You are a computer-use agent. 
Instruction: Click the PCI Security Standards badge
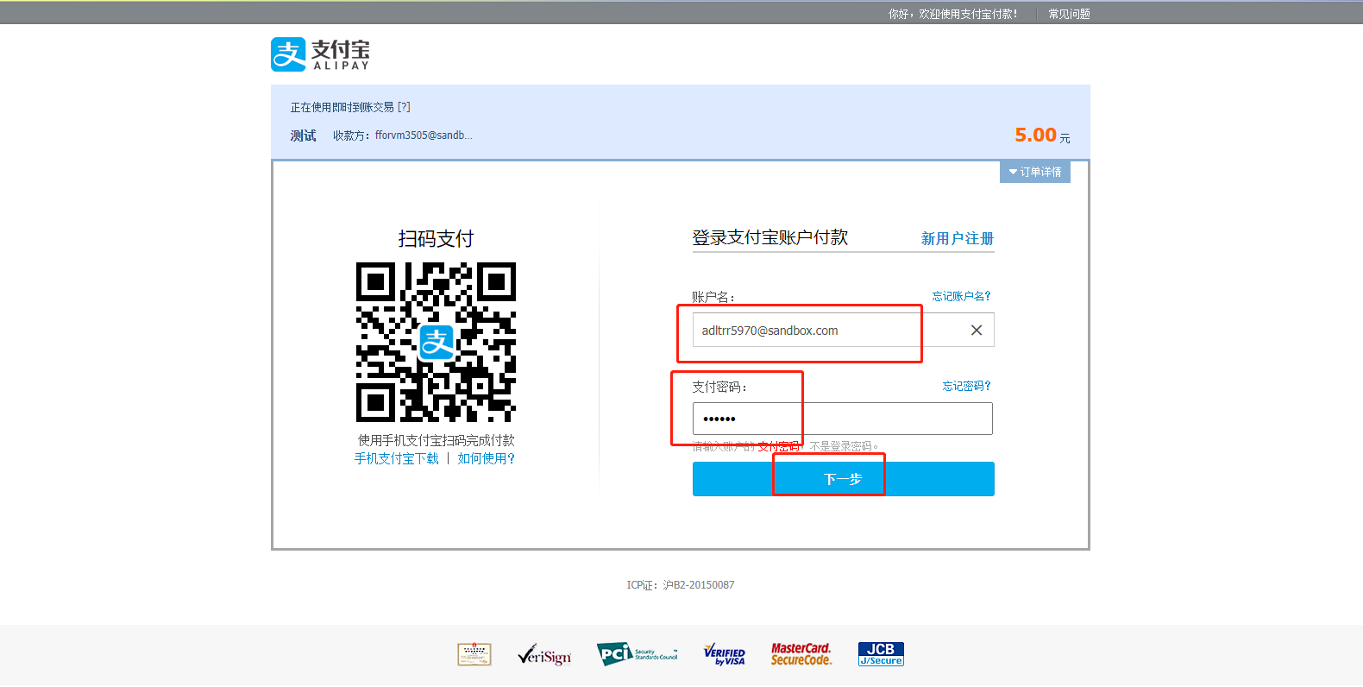(x=637, y=654)
